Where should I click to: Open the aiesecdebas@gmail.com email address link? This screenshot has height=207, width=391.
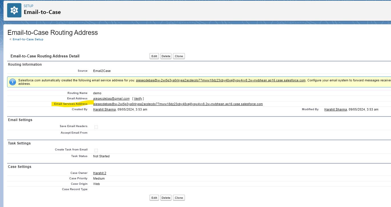pyautogui.click(x=111, y=98)
